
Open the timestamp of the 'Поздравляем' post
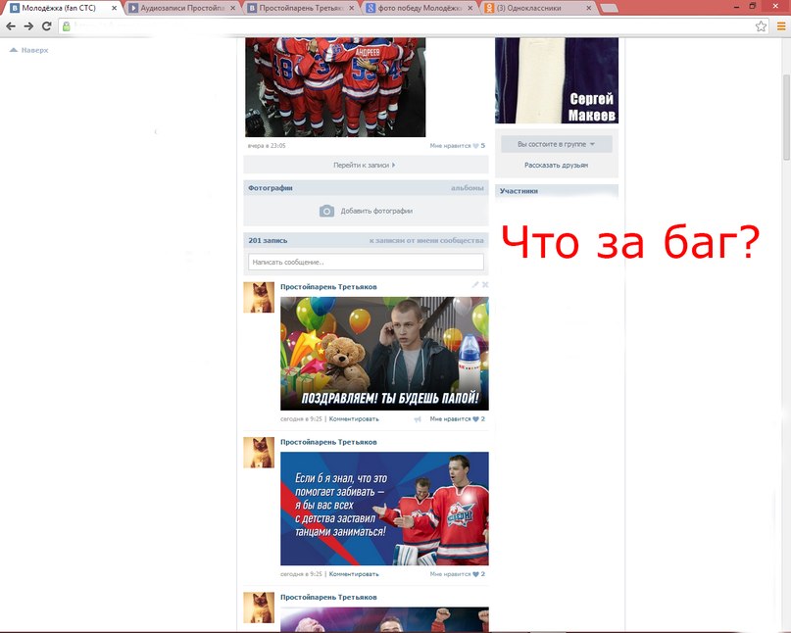301,419
